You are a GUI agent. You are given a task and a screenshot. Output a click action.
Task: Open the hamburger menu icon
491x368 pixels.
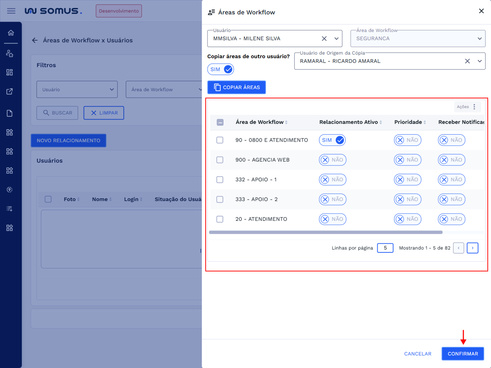coord(11,11)
